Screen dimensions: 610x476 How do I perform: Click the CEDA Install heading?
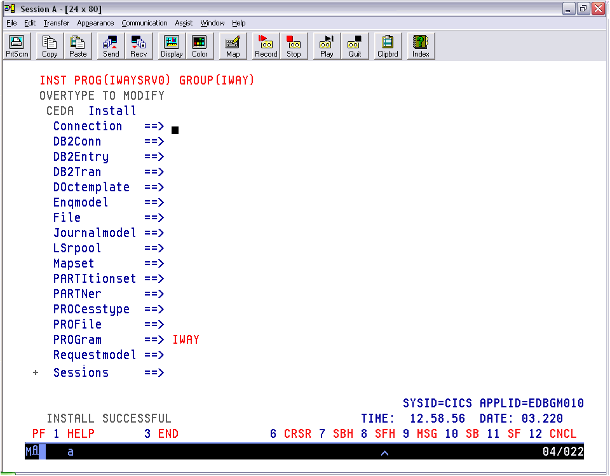coord(91,111)
